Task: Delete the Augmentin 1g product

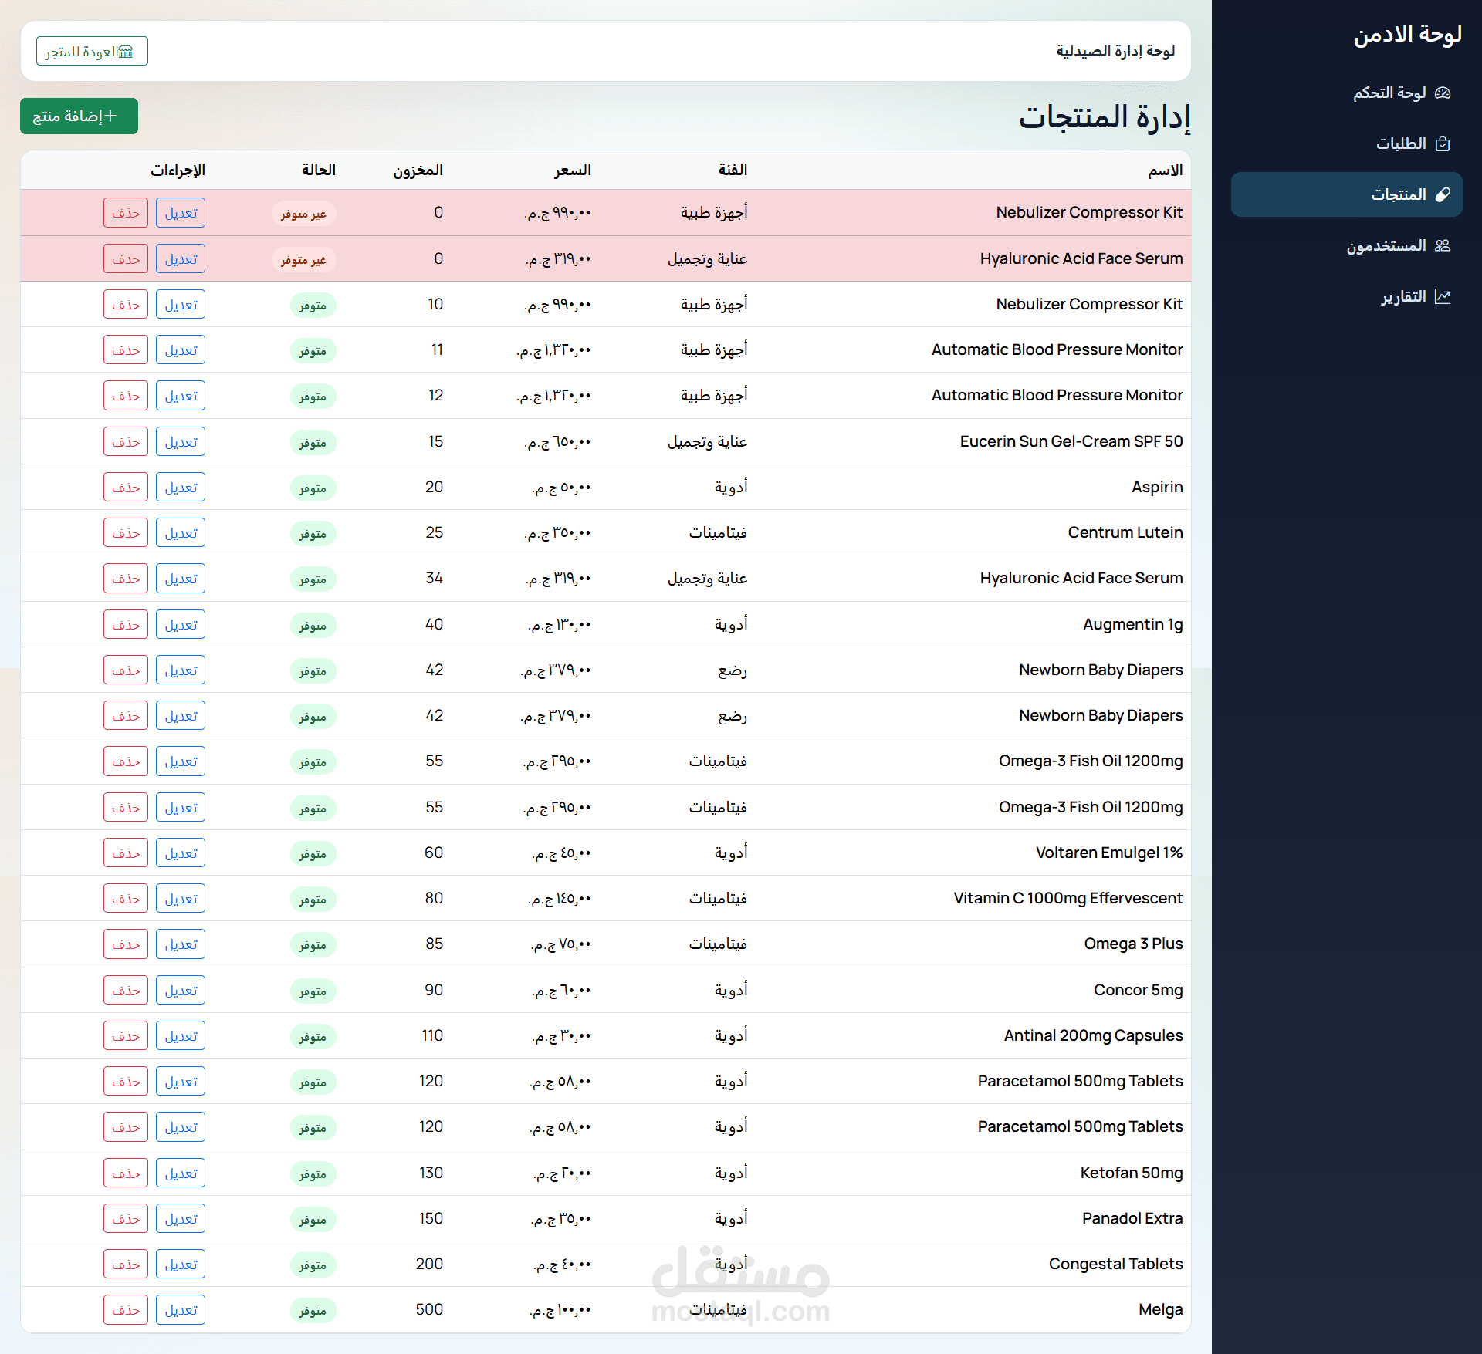Action: pos(126,625)
